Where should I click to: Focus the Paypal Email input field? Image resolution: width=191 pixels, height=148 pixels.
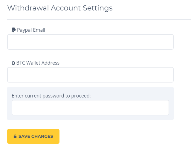point(90,42)
